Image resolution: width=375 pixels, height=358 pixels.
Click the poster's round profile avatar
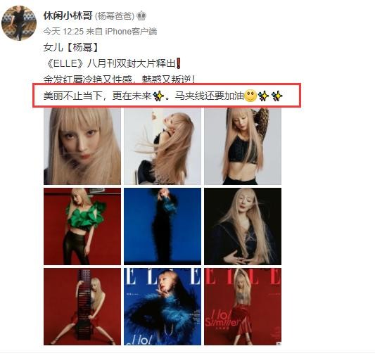pos(19,23)
